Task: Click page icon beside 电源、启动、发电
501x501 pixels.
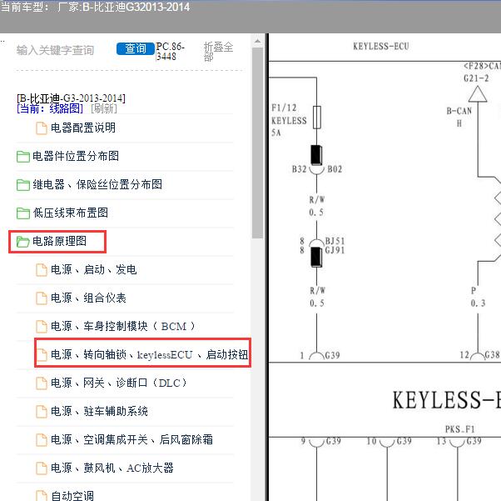Action: tap(42, 270)
